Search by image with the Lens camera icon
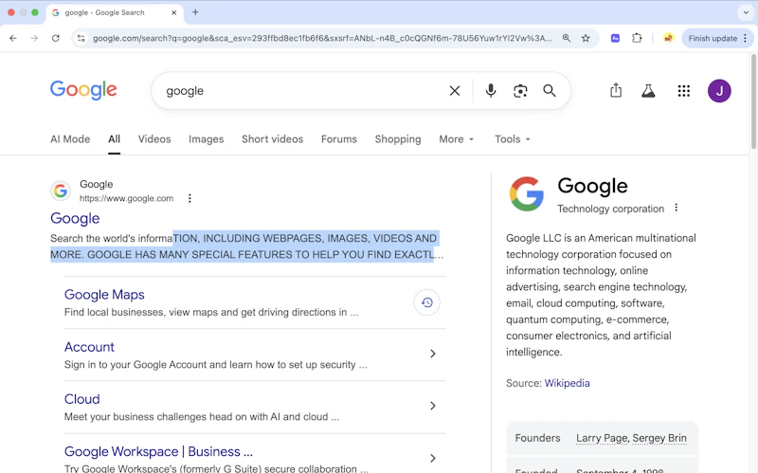This screenshot has height=473, width=758. tap(520, 90)
